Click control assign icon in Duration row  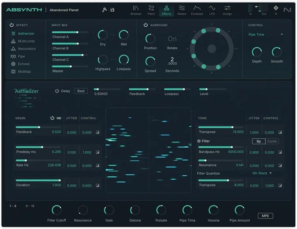pos(98,185)
